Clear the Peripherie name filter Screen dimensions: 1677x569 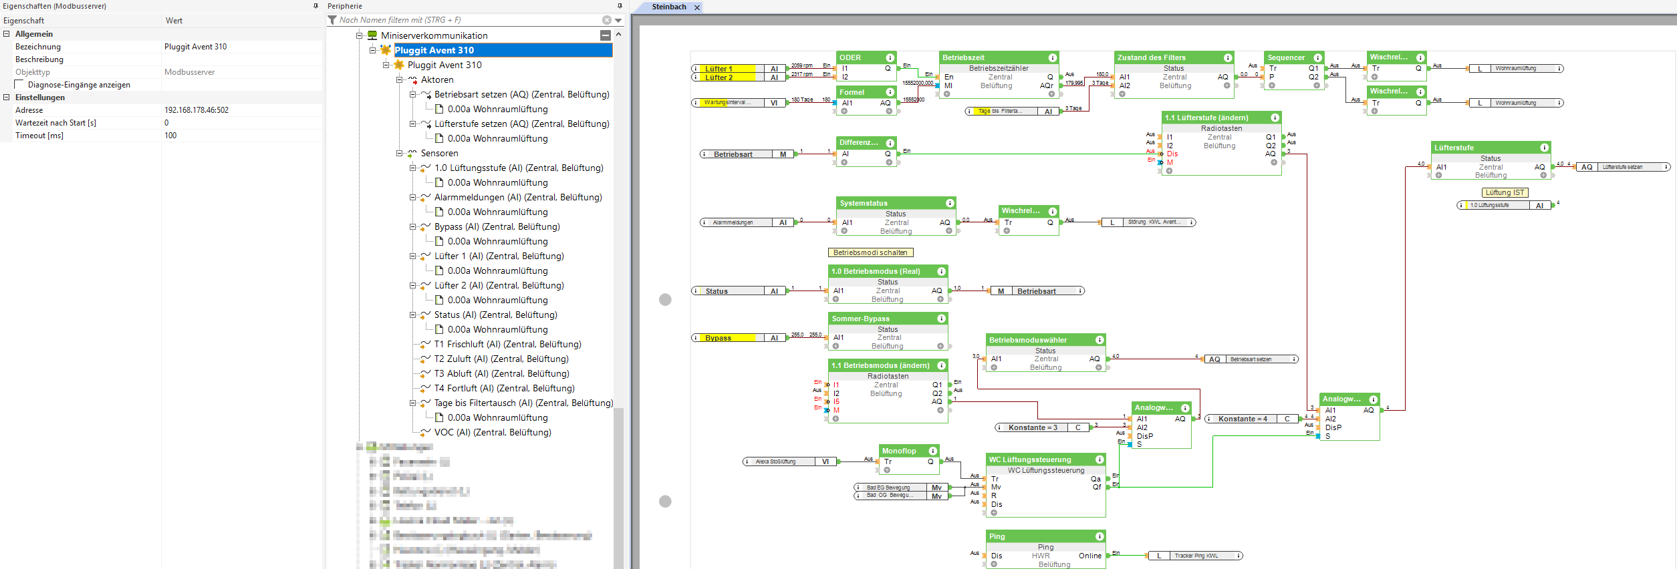[606, 20]
